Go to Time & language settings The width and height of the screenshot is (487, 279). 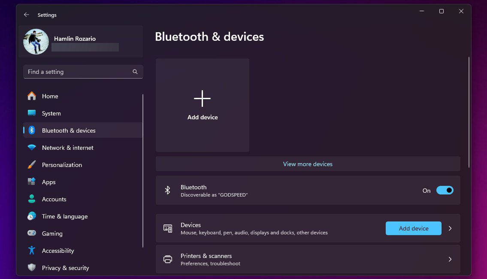pos(64,216)
